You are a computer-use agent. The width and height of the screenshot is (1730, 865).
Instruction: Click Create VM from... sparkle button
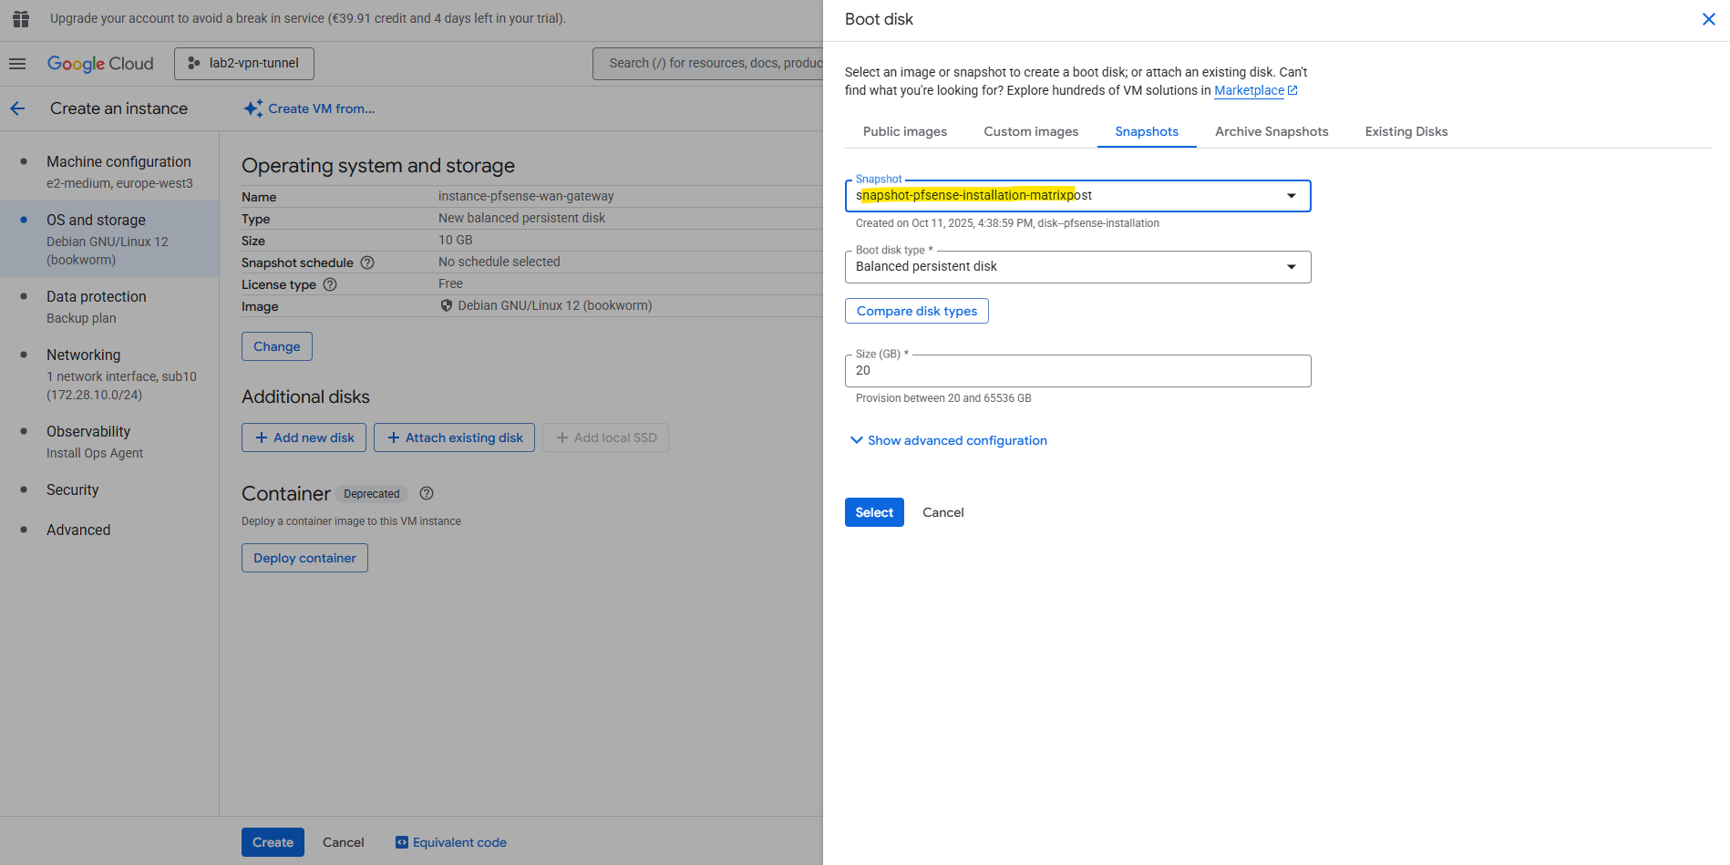point(310,108)
